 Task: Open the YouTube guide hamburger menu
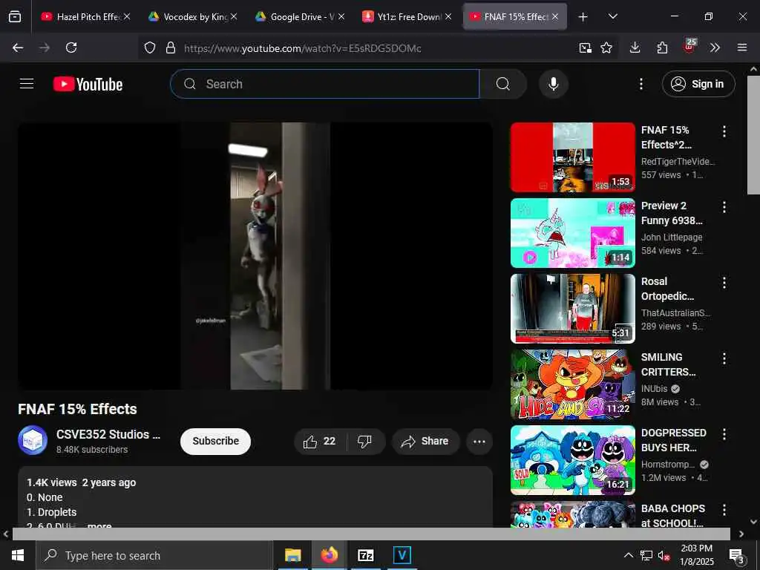(x=27, y=84)
